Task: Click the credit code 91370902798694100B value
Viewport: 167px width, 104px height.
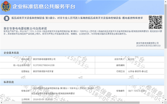Action: point(44,65)
